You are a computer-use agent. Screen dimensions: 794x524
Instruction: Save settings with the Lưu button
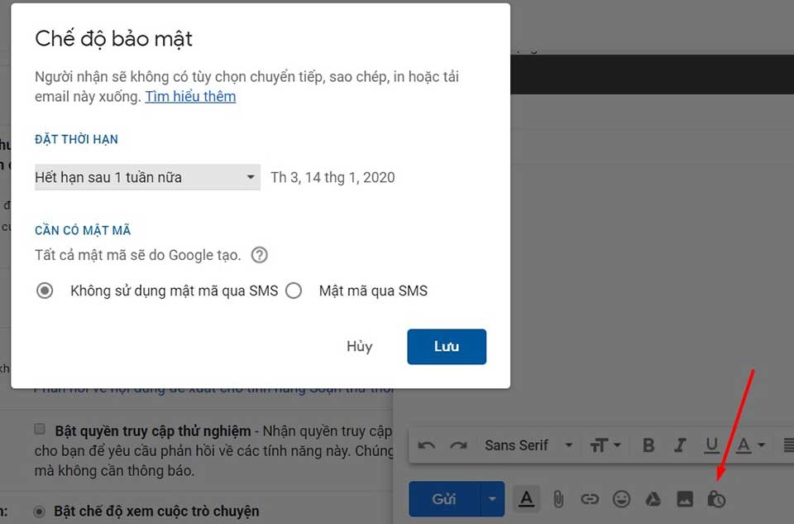tap(446, 346)
